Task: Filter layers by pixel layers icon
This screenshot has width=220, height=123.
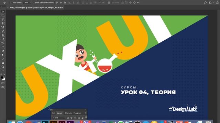Action: (x=68, y=118)
